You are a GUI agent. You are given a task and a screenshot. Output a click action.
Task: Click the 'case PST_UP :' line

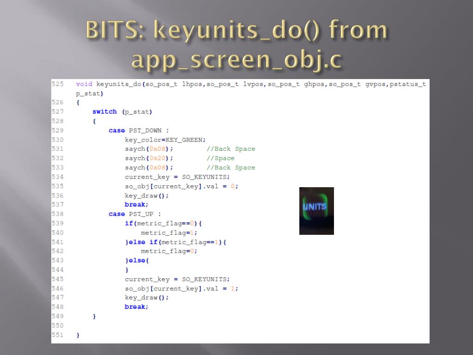click(135, 214)
